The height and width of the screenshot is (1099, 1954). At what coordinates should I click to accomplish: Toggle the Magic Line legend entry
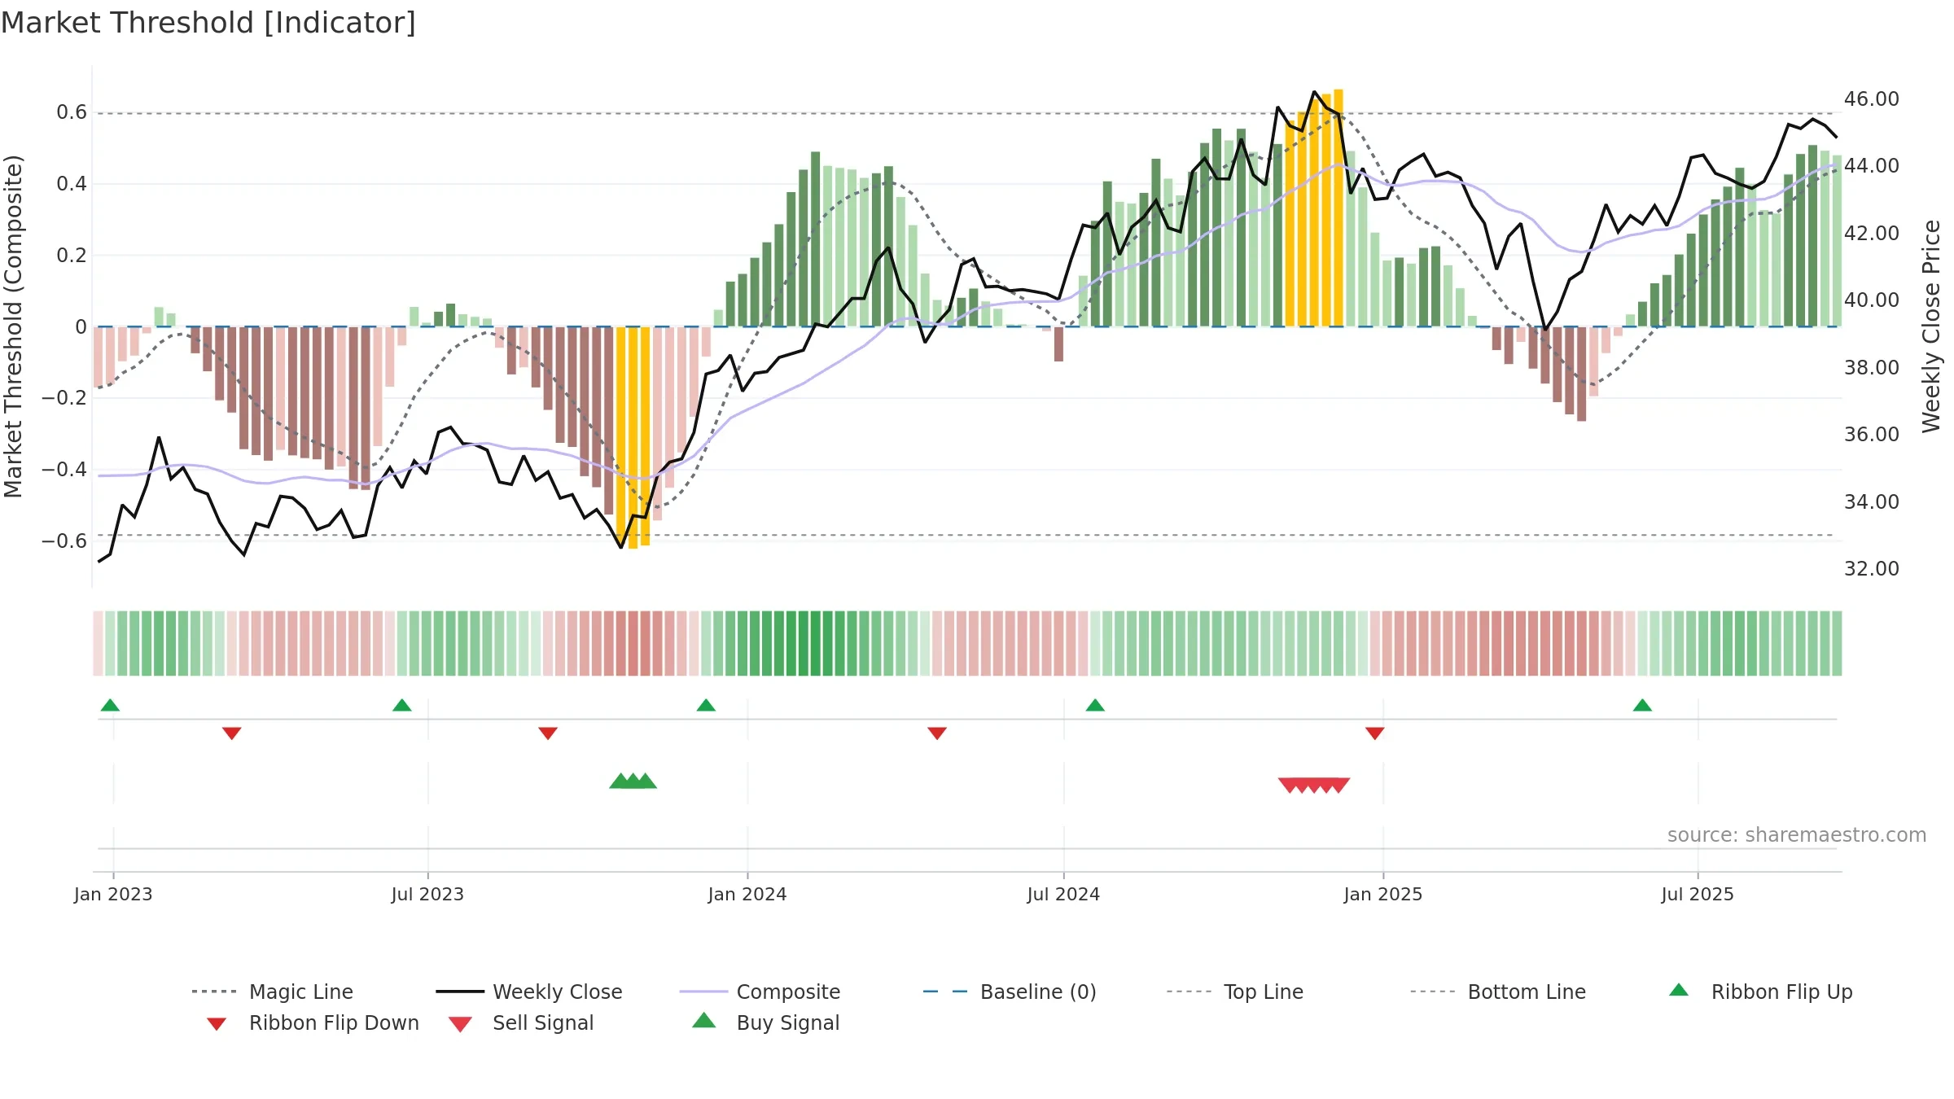coord(273,992)
